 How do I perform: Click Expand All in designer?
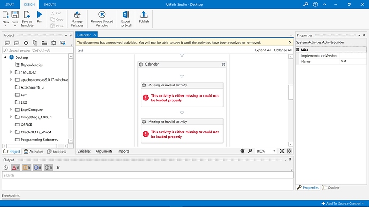pyautogui.click(x=263, y=50)
